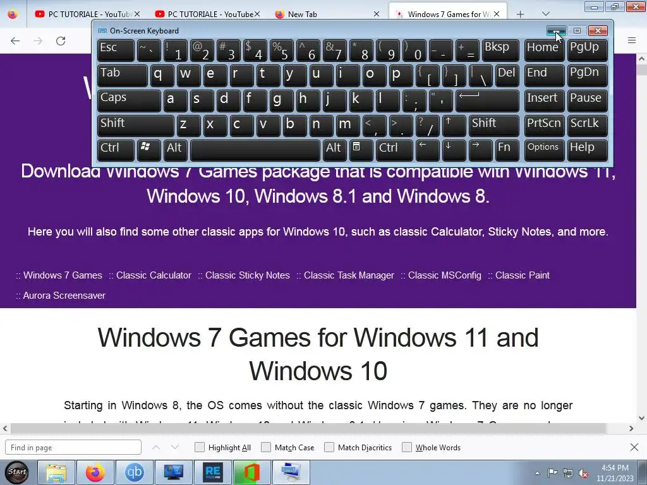Close the New Tab tab
This screenshot has width=647, height=485.
coord(377,15)
